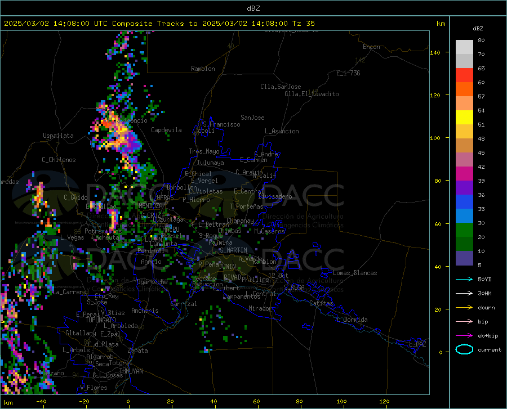
Task: Click the Uspallata map label
Action: click(x=58, y=136)
